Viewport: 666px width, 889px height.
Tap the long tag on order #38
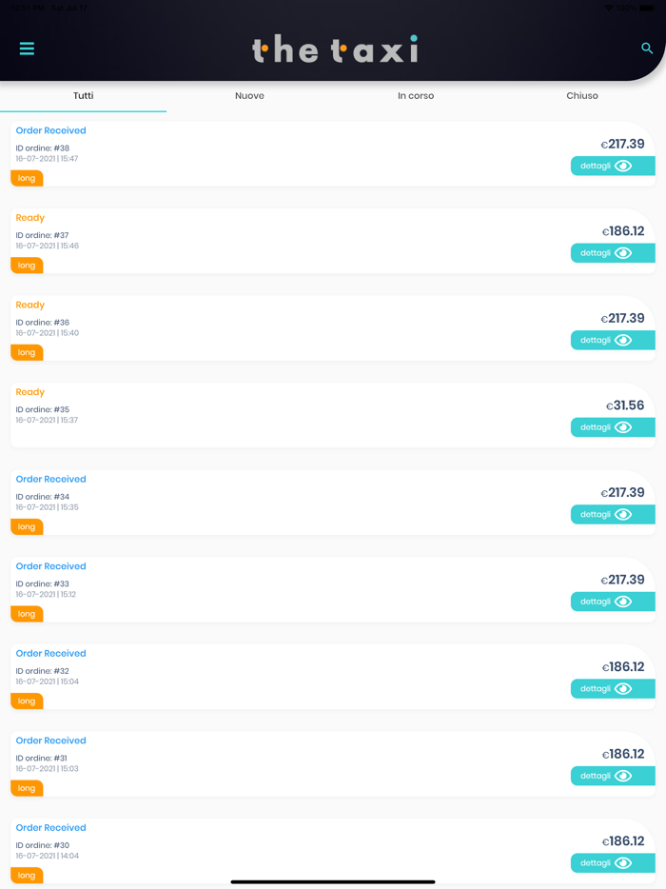pos(27,178)
